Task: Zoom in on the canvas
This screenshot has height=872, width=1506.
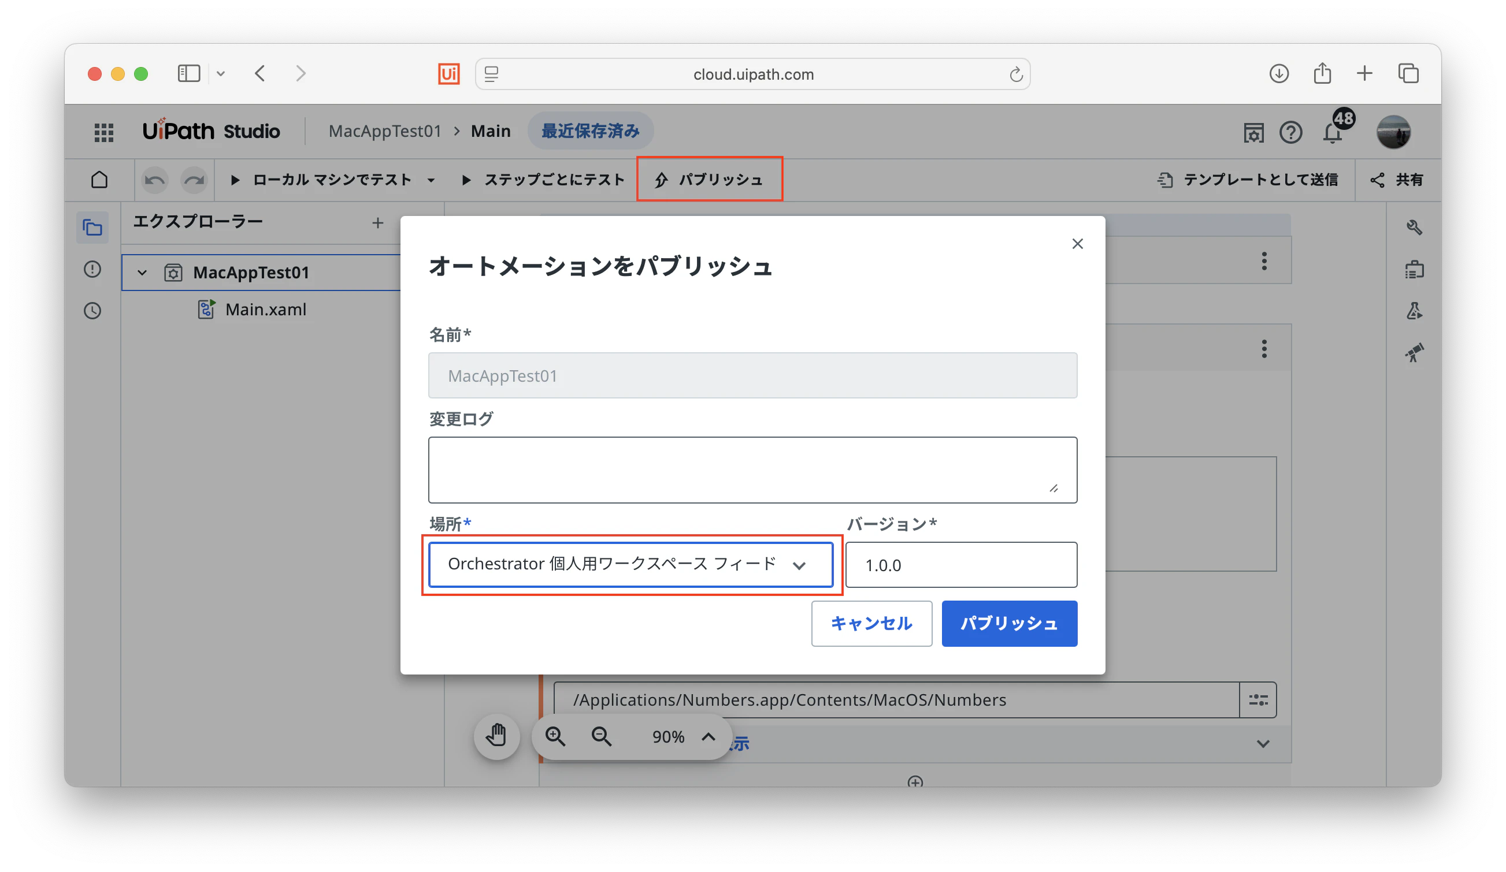Action: (555, 736)
